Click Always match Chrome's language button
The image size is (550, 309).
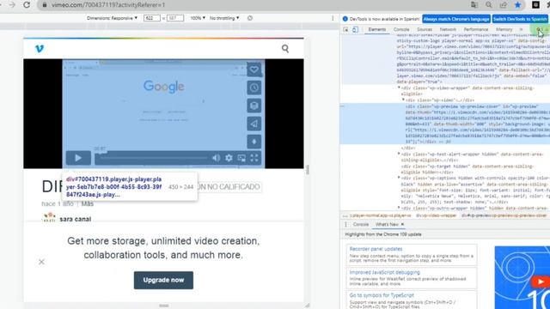(456, 19)
